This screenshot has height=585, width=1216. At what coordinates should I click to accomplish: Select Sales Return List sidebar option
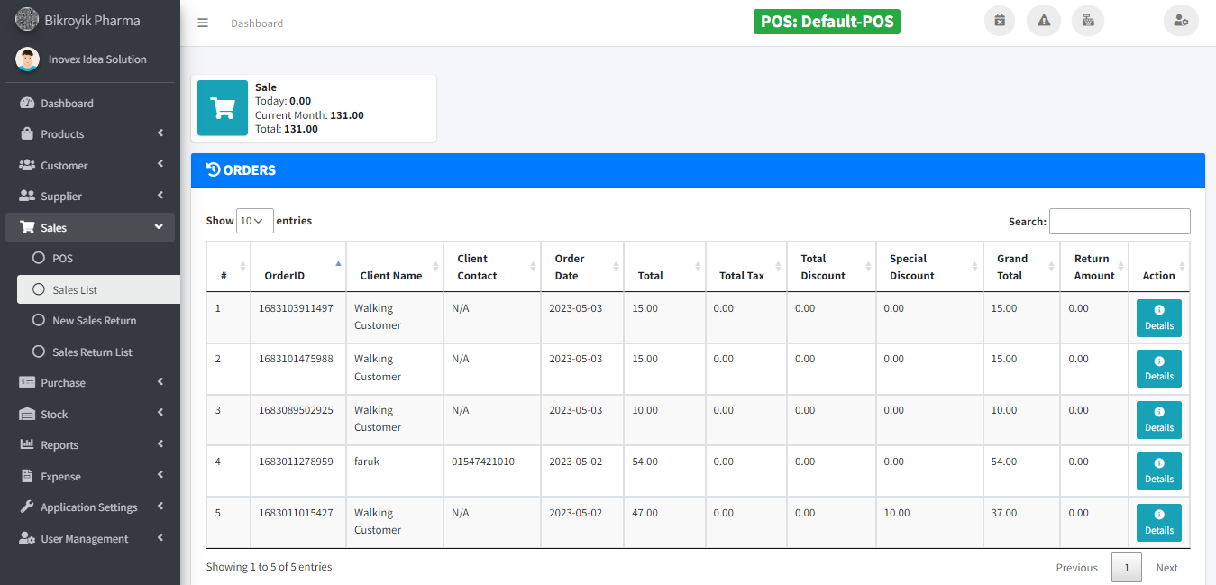point(92,352)
